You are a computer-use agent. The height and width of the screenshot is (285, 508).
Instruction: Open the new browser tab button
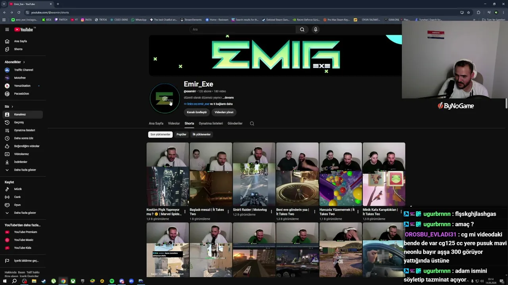click(58, 4)
